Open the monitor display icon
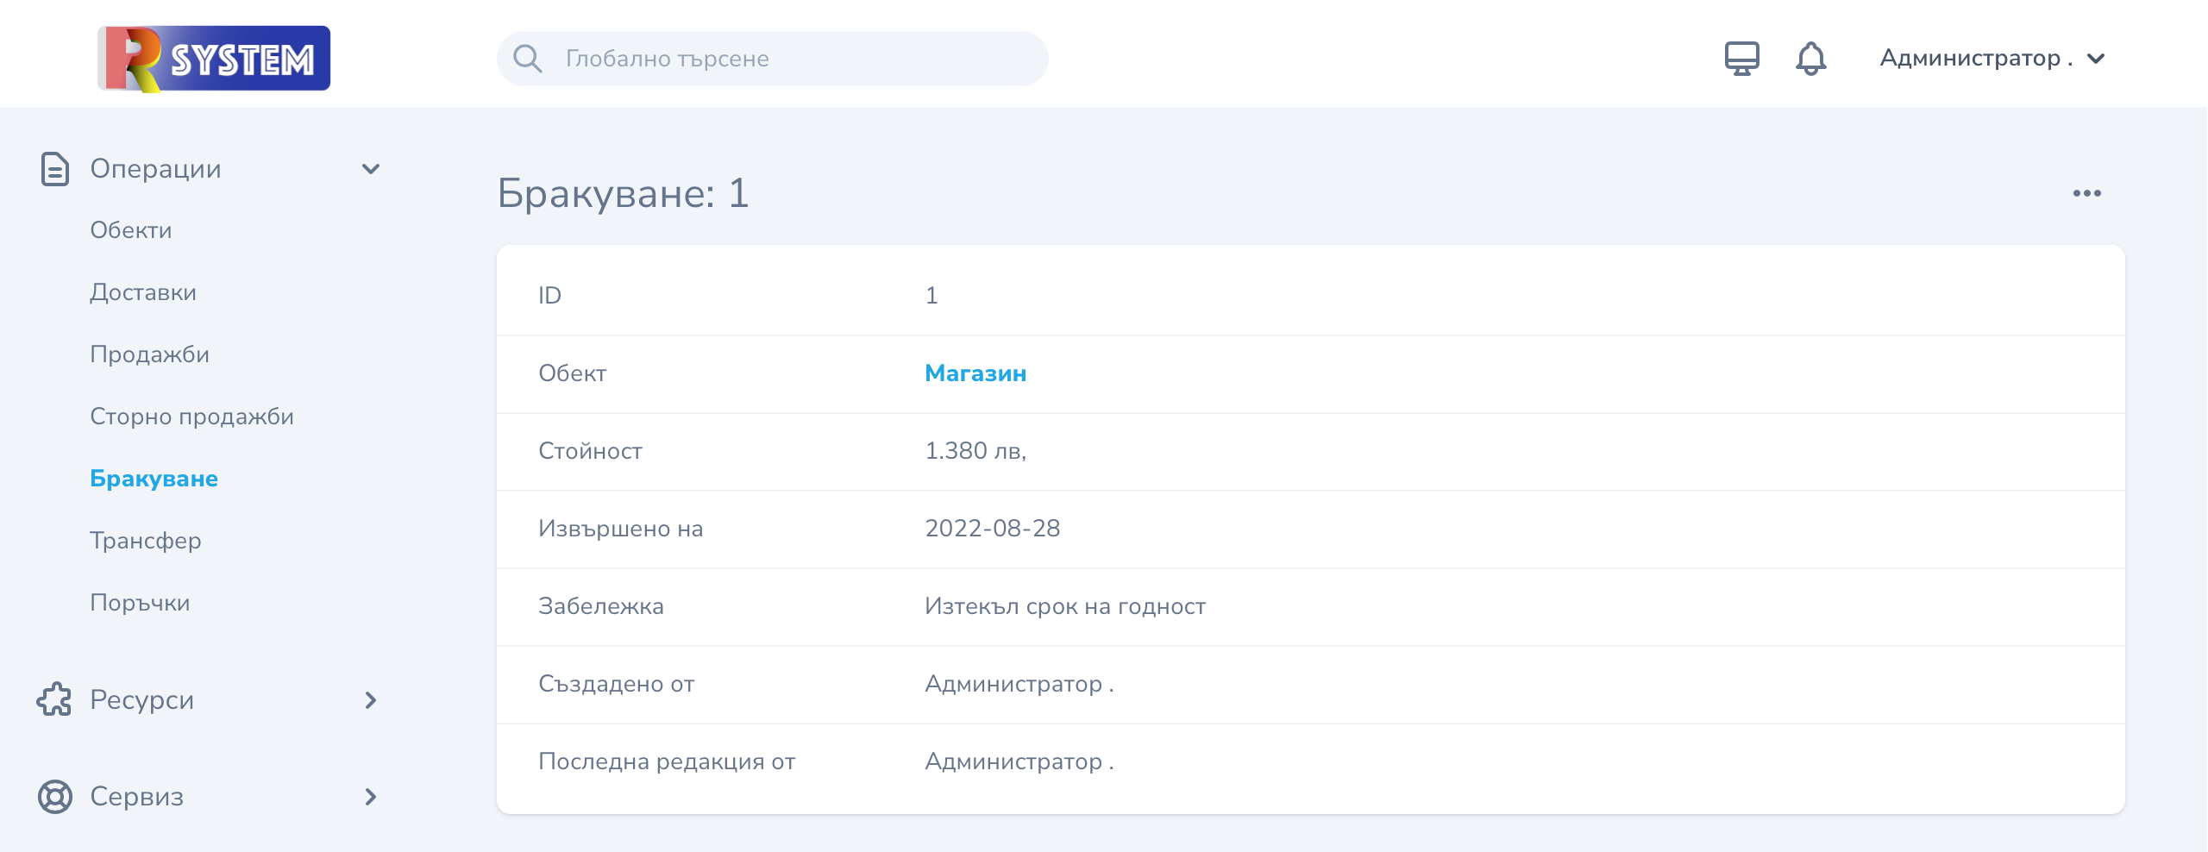This screenshot has width=2208, height=852. [1741, 59]
